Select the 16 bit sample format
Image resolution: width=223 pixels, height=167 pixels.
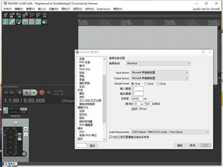tap(136, 84)
